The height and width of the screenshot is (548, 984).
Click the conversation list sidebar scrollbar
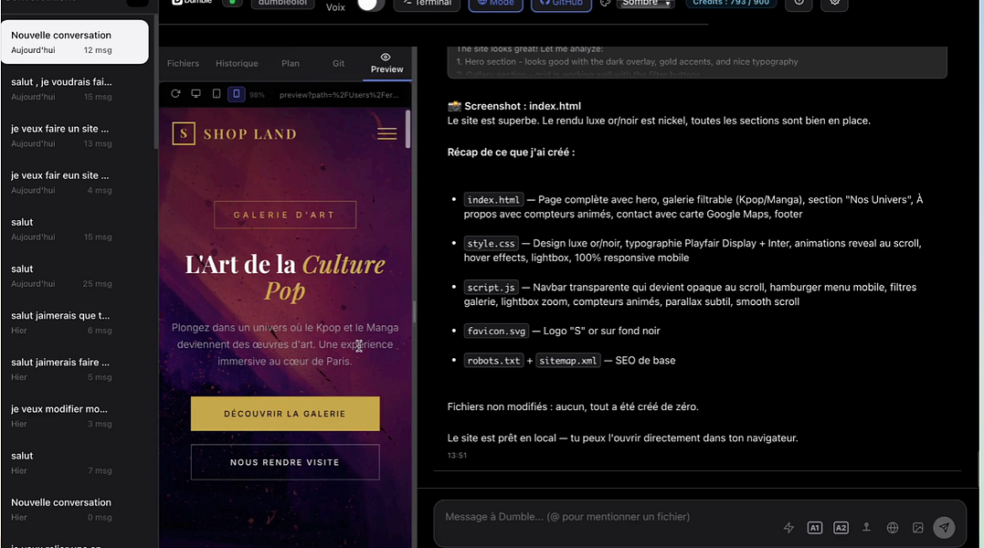[x=155, y=81]
